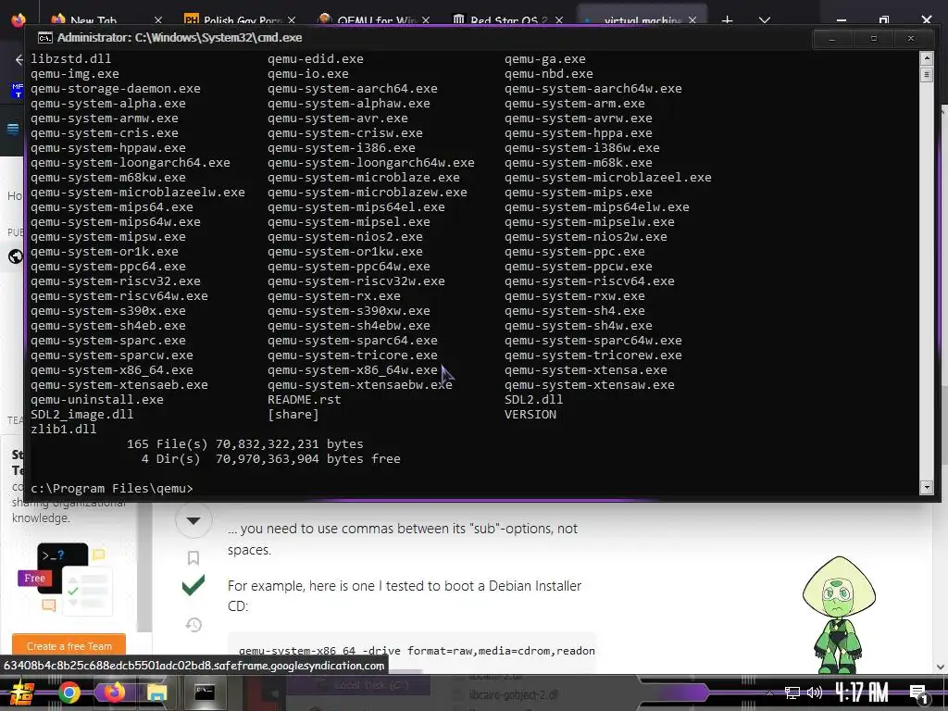948x711 pixels.
Task: Click qemu-storage-daemon.exe in the listing
Action: [116, 89]
